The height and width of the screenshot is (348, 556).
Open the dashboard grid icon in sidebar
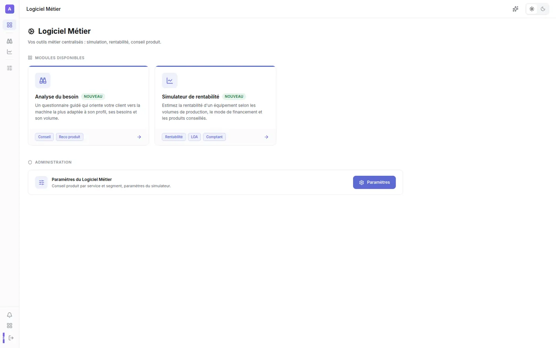tap(10, 25)
